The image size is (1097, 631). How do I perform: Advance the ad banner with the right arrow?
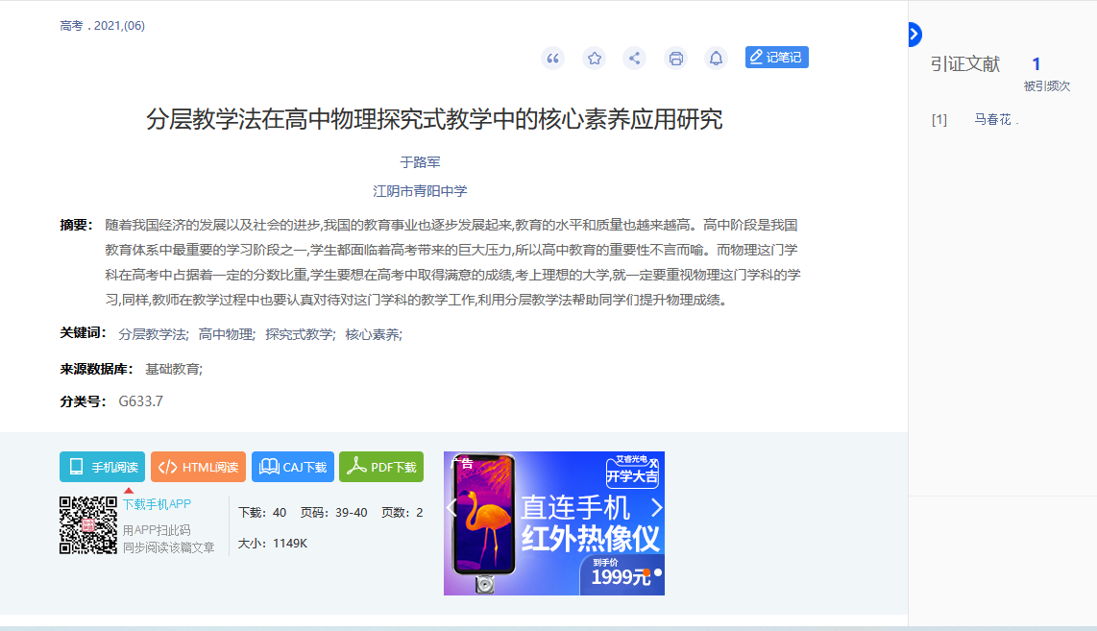pos(656,507)
